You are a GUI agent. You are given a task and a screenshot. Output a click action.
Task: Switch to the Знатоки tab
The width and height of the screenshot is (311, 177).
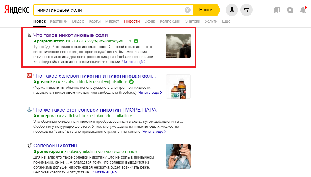pos(193,21)
